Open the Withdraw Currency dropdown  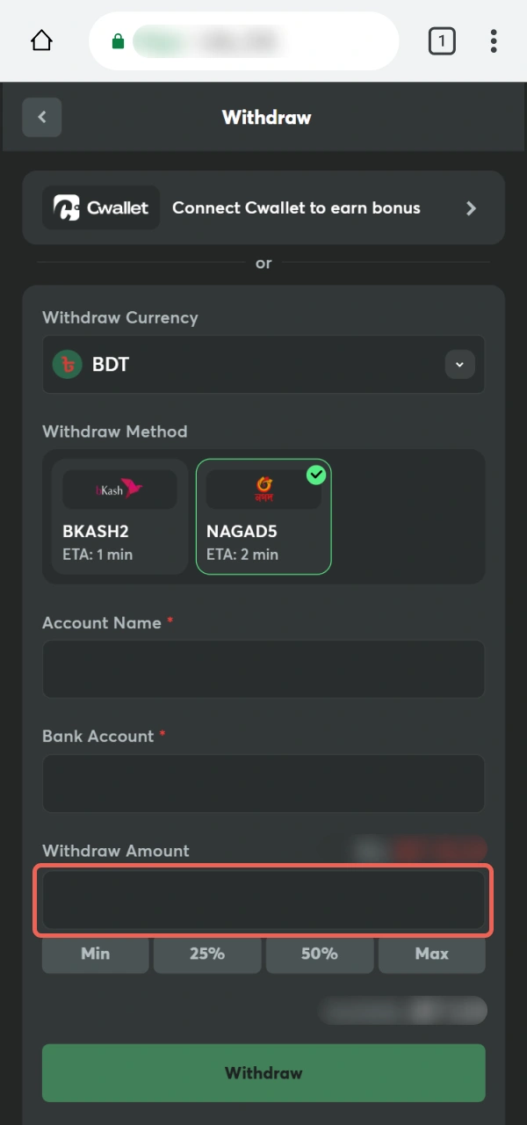(x=459, y=364)
